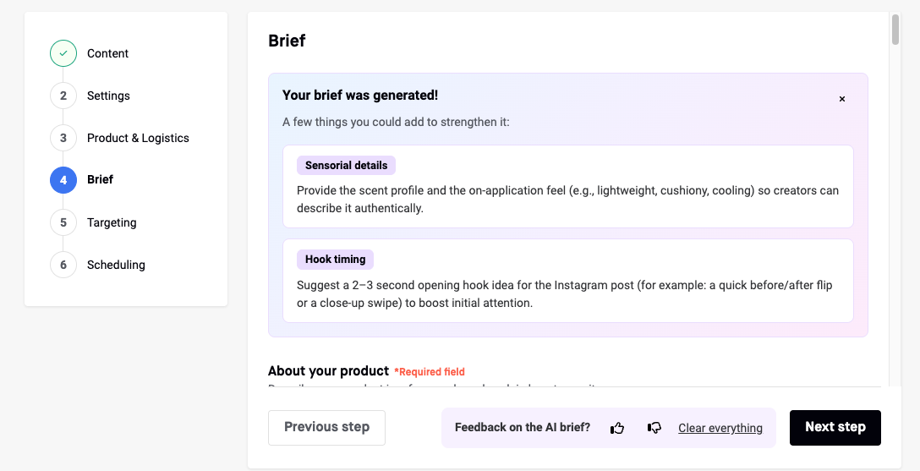Click the step 5 circle for Targeting
Screen dimensions: 920x471
pos(63,222)
